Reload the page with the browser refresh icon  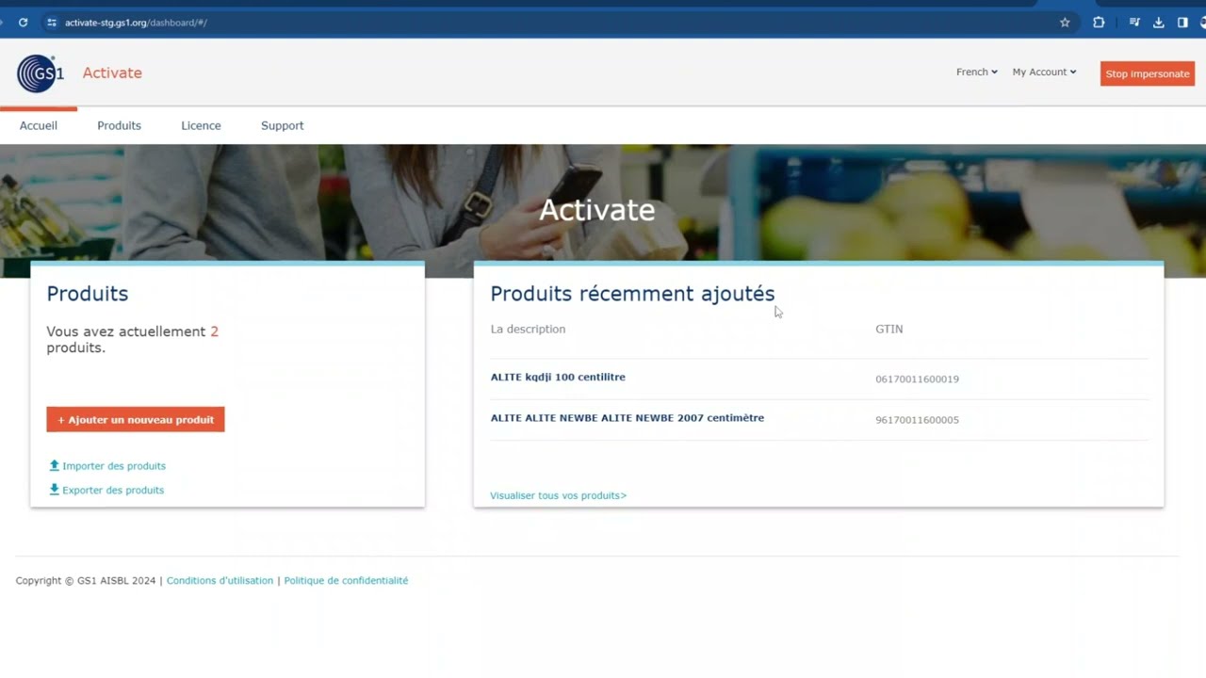(23, 23)
